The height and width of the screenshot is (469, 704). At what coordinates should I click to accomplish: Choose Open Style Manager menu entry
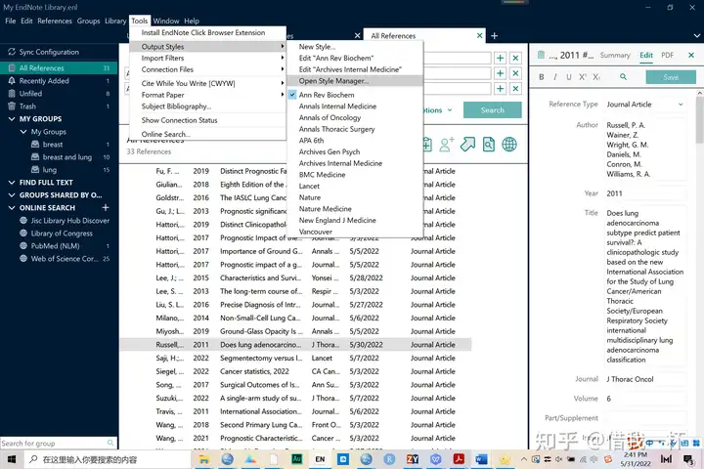(x=333, y=81)
